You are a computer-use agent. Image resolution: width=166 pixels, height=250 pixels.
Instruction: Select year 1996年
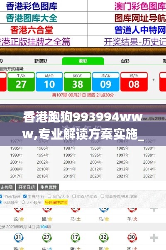(x=96, y=155)
